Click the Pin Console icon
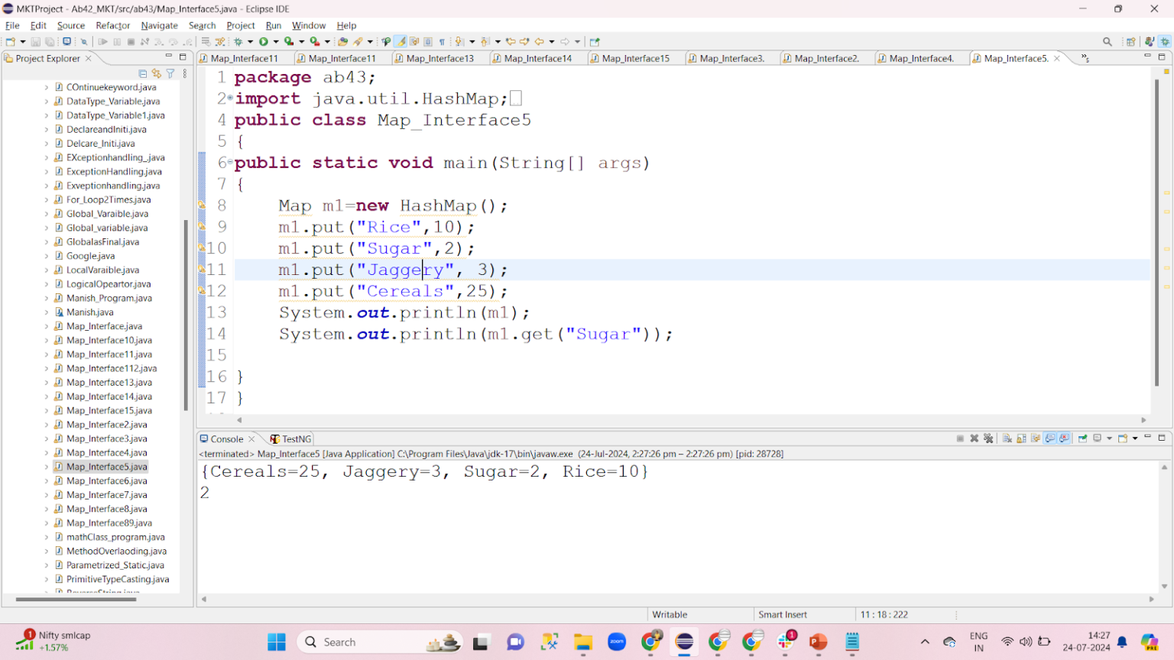Image resolution: width=1174 pixels, height=660 pixels. [1082, 438]
